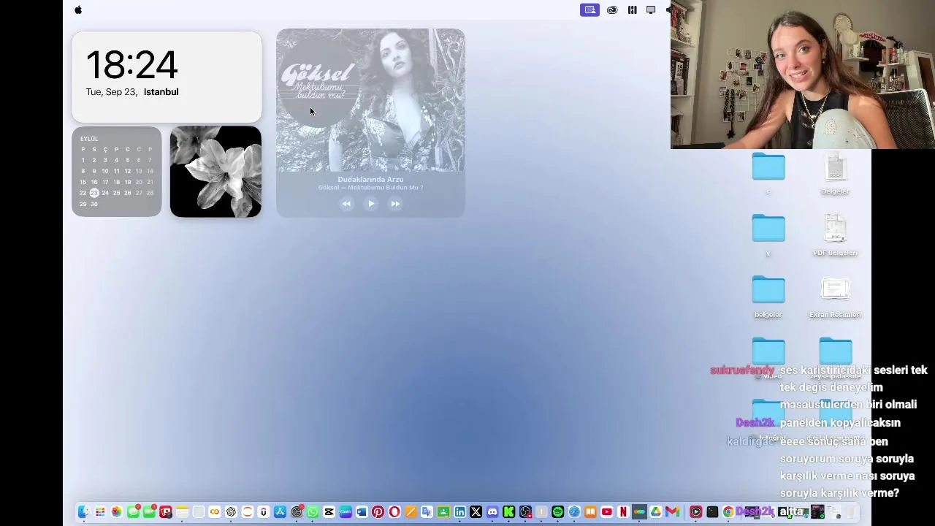Open Photos app in the dock
The width and height of the screenshot is (935, 526).
tap(116, 512)
